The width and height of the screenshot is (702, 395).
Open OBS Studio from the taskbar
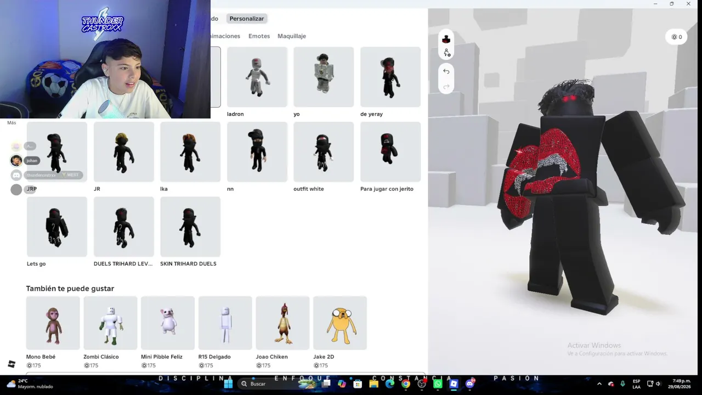point(422,384)
